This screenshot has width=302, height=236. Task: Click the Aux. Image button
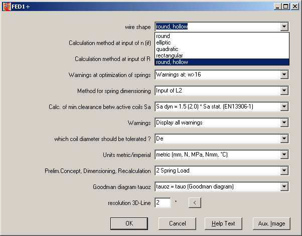click(271, 223)
